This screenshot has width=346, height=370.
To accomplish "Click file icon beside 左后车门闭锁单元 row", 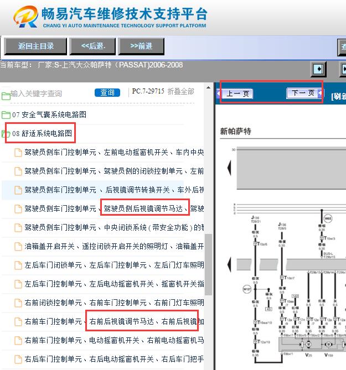I will 18,265.
